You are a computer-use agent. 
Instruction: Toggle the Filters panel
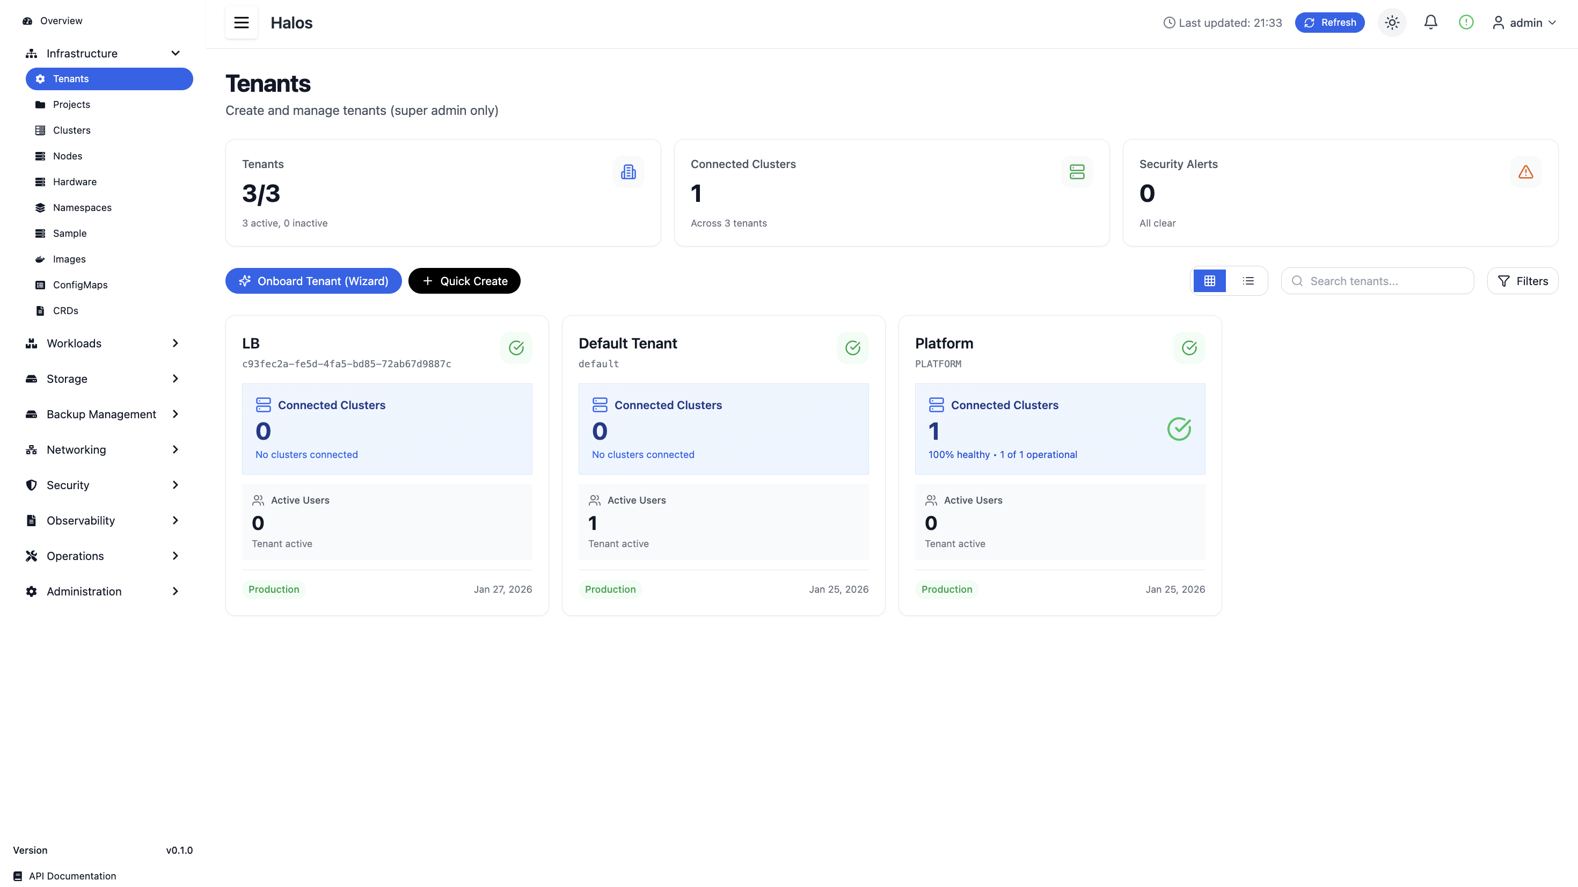coord(1523,281)
